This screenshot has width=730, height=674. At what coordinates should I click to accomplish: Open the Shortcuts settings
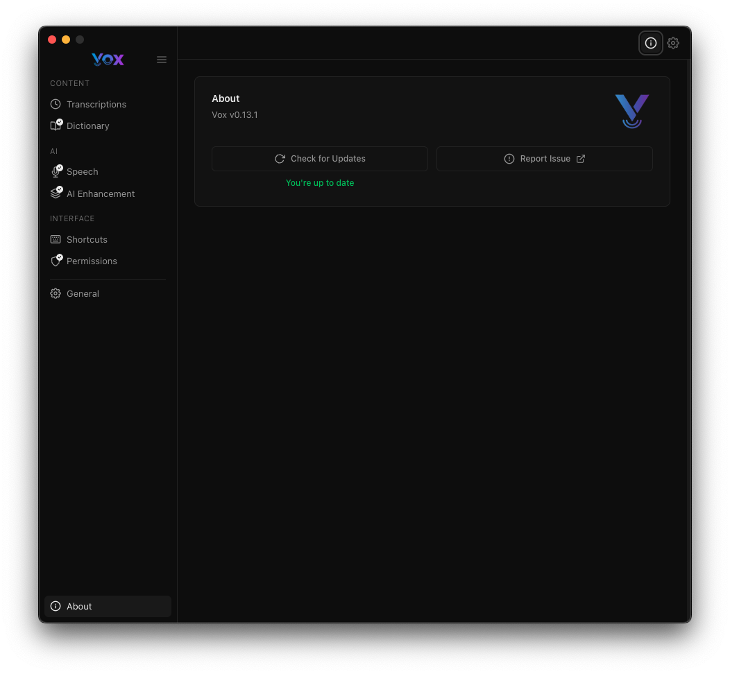click(87, 239)
